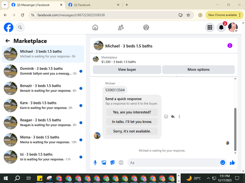Image resolution: width=245 pixels, height=183 pixels.
Task: Open the tab search dropdown arrow
Action: coord(5,5)
